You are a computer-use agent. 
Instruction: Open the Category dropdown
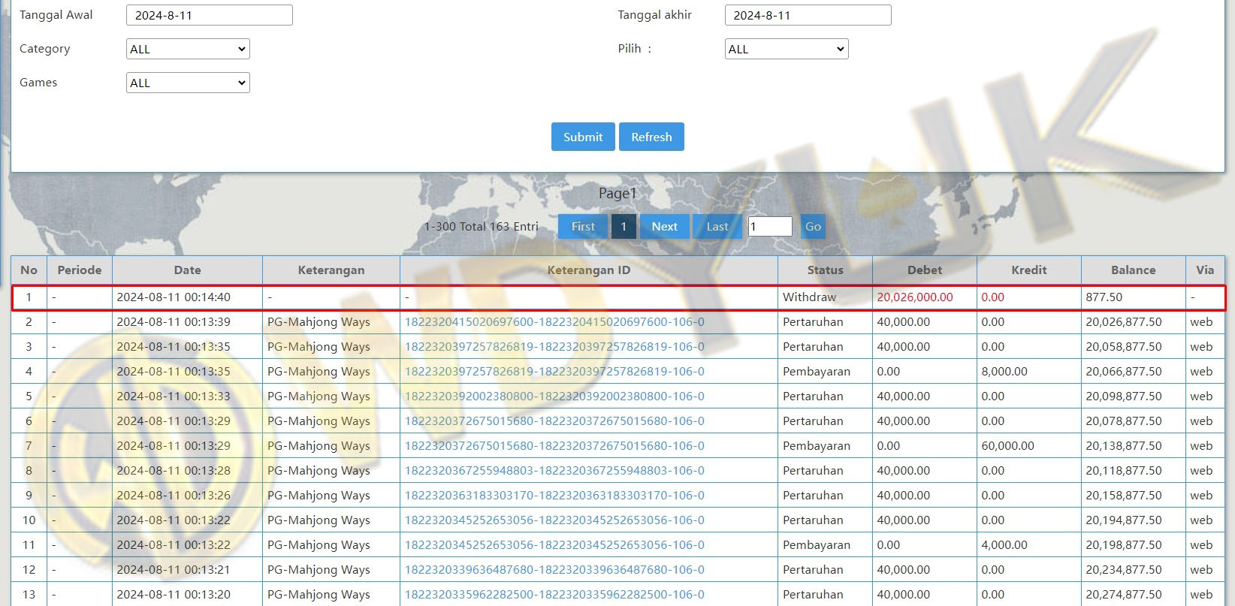pos(188,49)
